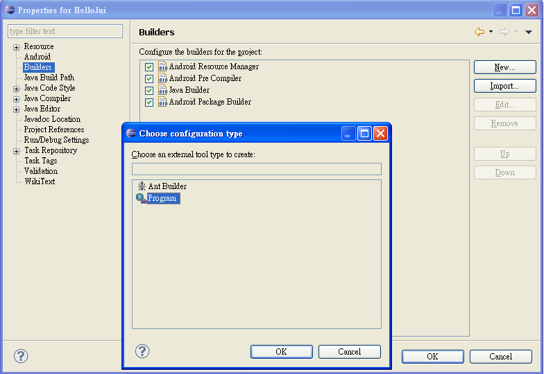The height and width of the screenshot is (374, 544).
Task: Select Java Editor label in tree
Action: 42,108
